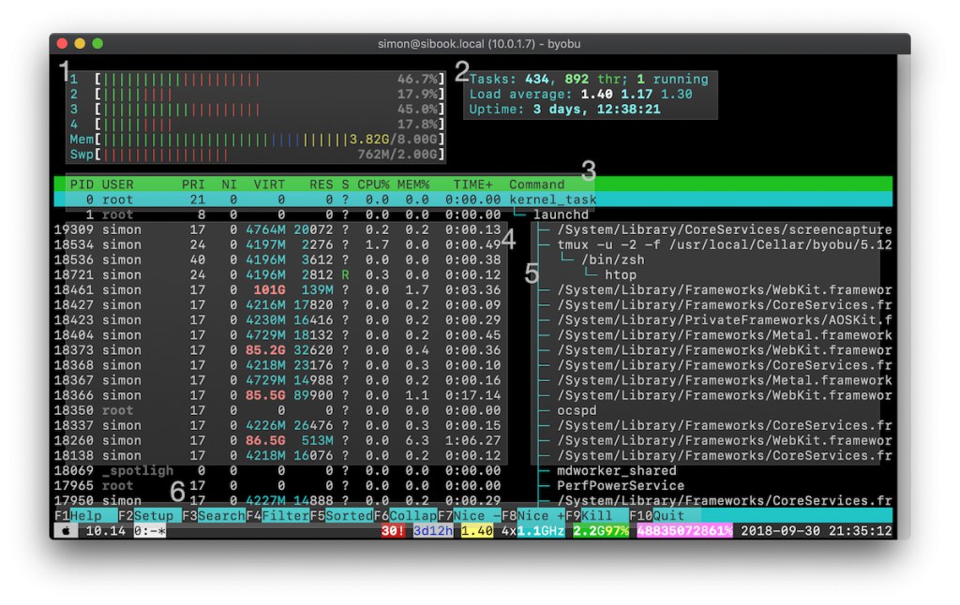Viewport: 960px width, 605px height.
Task: Select process with PID 18373
Action: (x=472, y=350)
